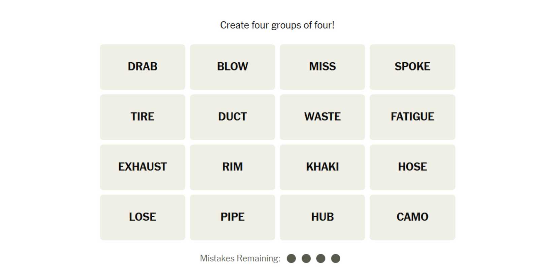
Task: Click the HOSE tile
Action: pyautogui.click(x=412, y=167)
